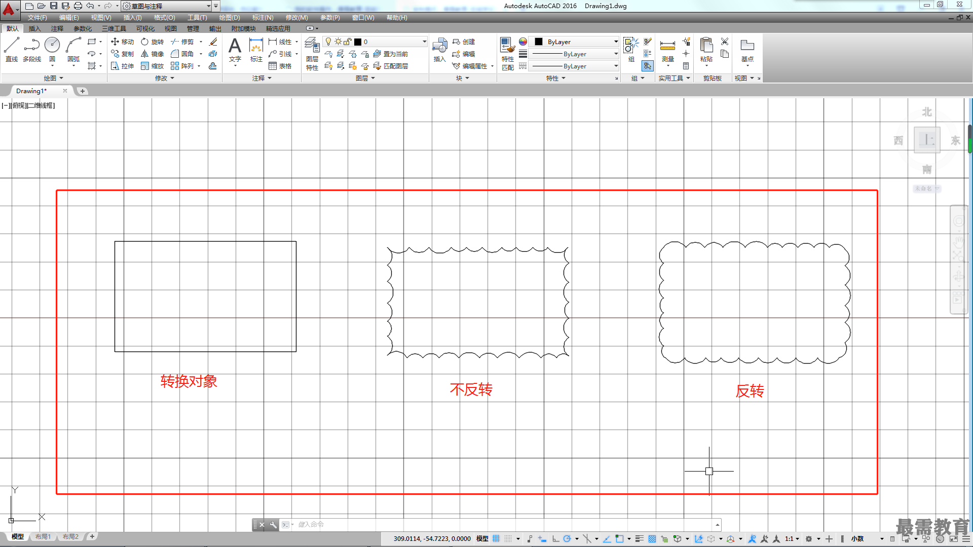Select the 圆弧 (Arc) tool
This screenshot has width=973, height=547.
(x=73, y=50)
